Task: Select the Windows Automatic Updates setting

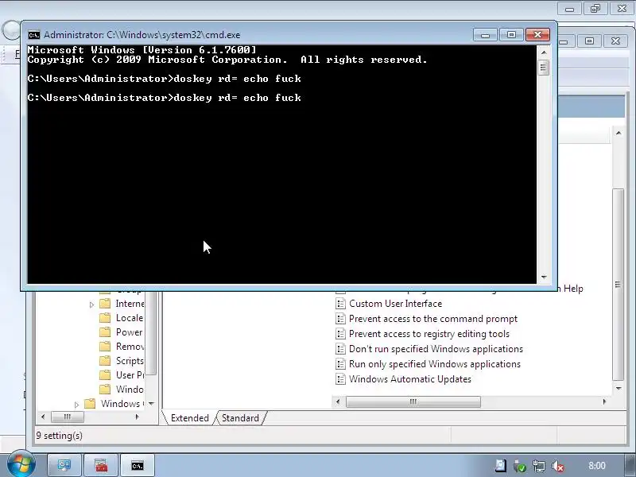Action: coord(410,379)
